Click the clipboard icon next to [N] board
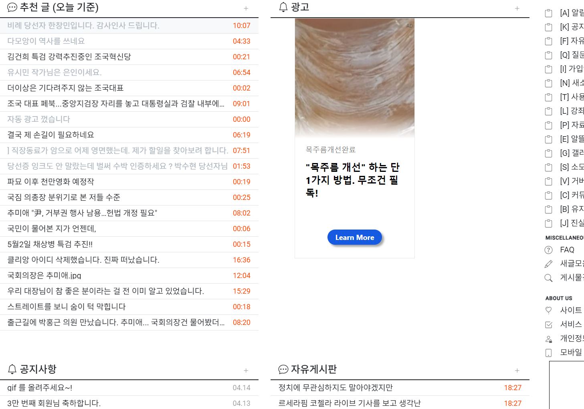Screen dimensions: 584x409 (x=549, y=83)
